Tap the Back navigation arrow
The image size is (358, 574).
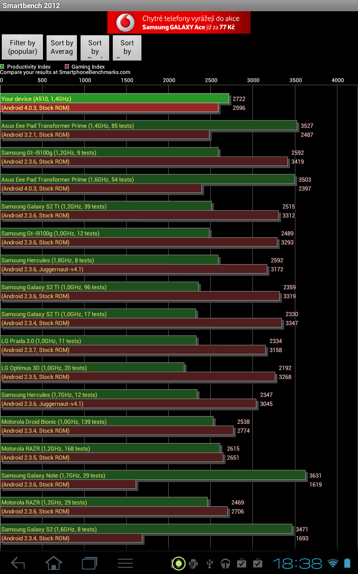(x=18, y=563)
